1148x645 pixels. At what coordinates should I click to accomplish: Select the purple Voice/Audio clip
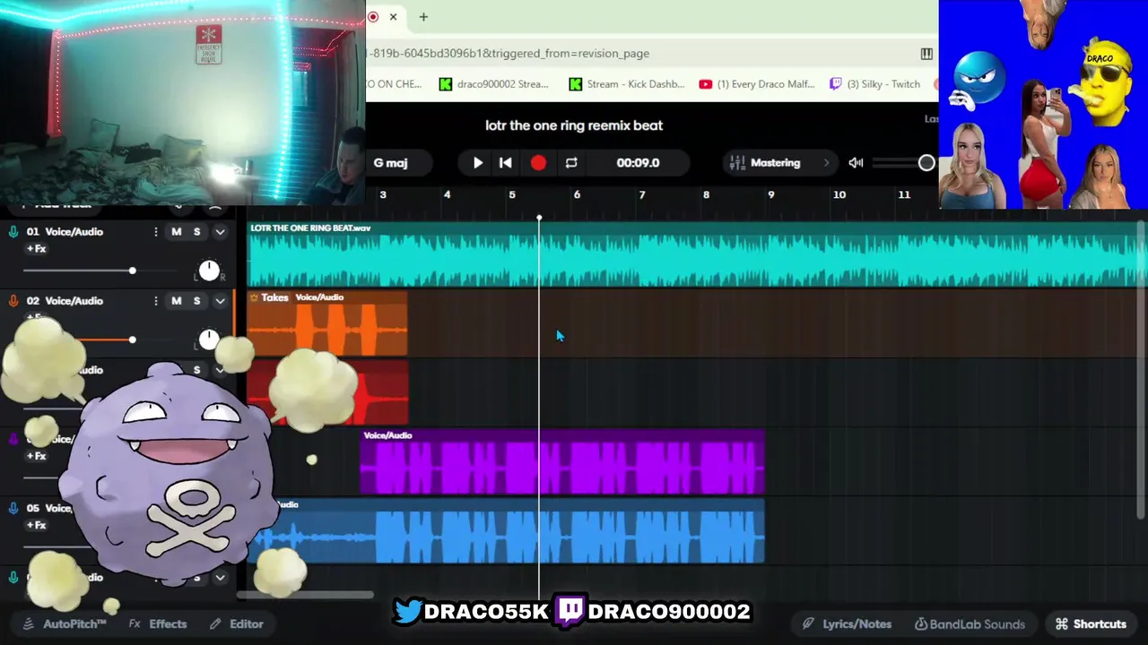pos(562,462)
